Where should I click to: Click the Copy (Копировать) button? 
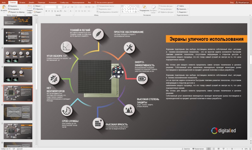tap(14, 9)
